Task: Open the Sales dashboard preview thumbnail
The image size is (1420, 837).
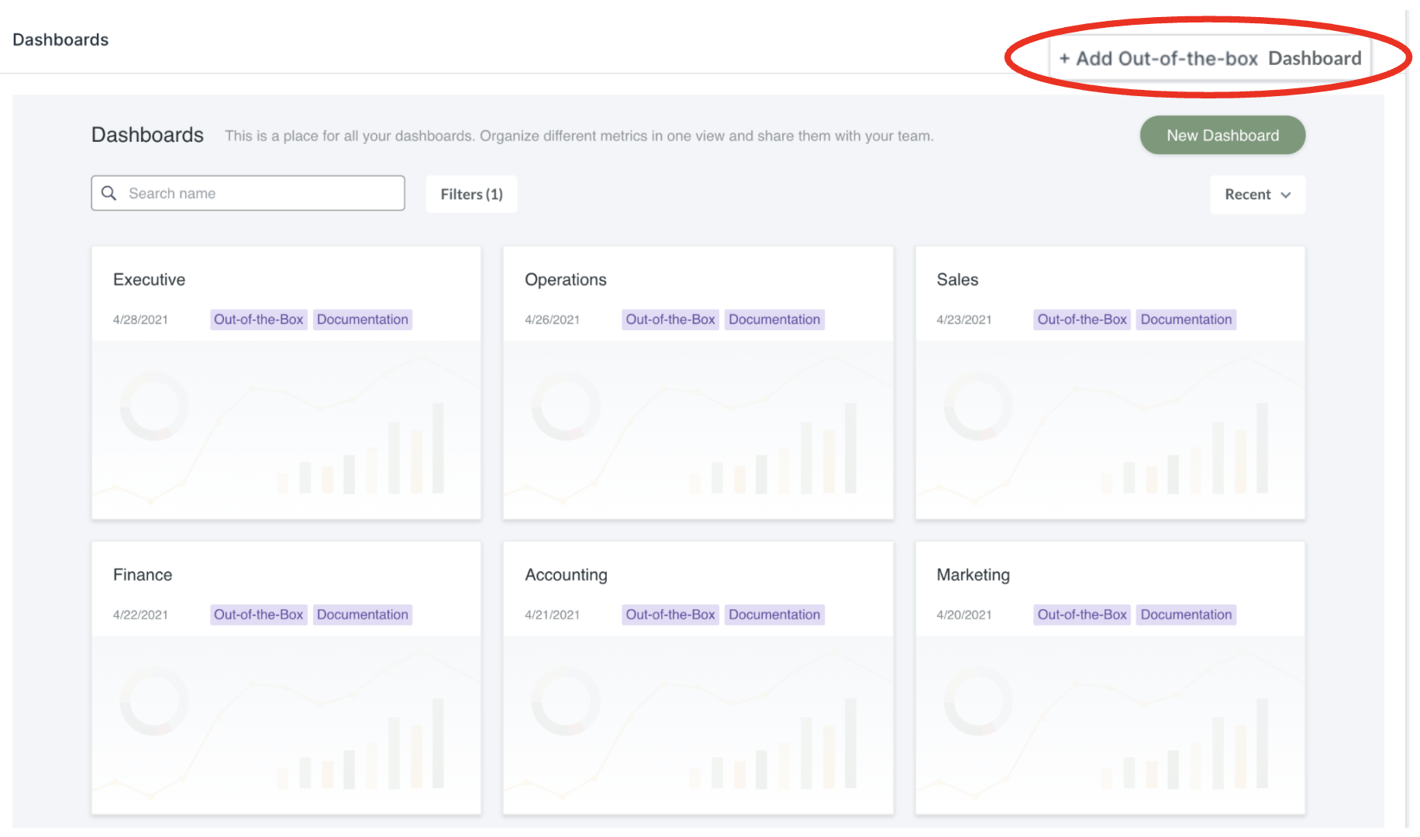Action: pos(1109,430)
